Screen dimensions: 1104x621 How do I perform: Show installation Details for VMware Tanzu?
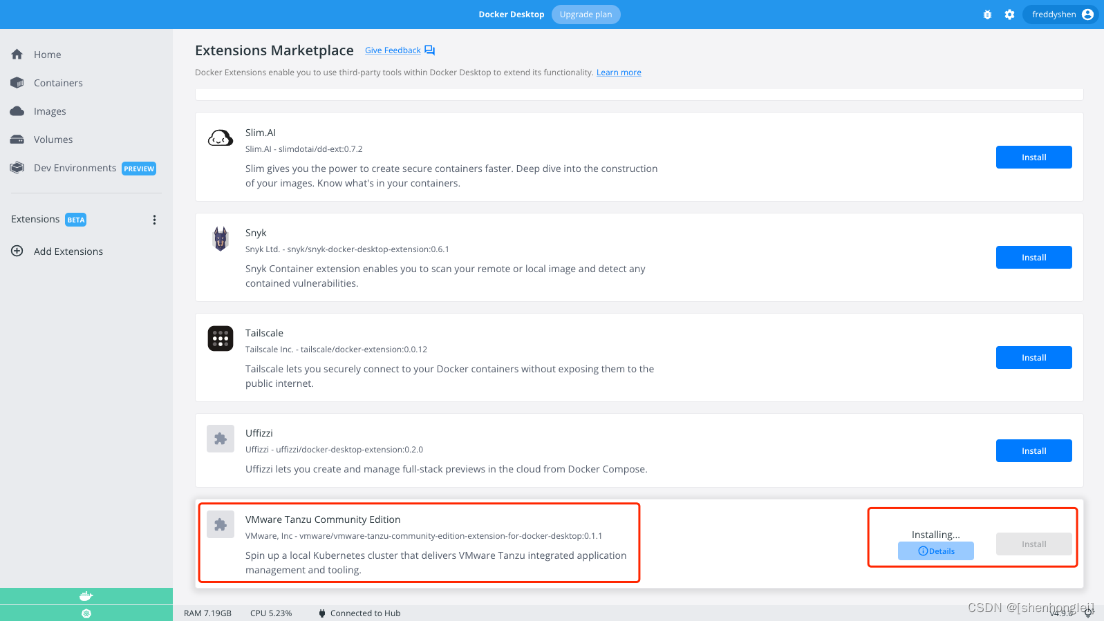(936, 551)
